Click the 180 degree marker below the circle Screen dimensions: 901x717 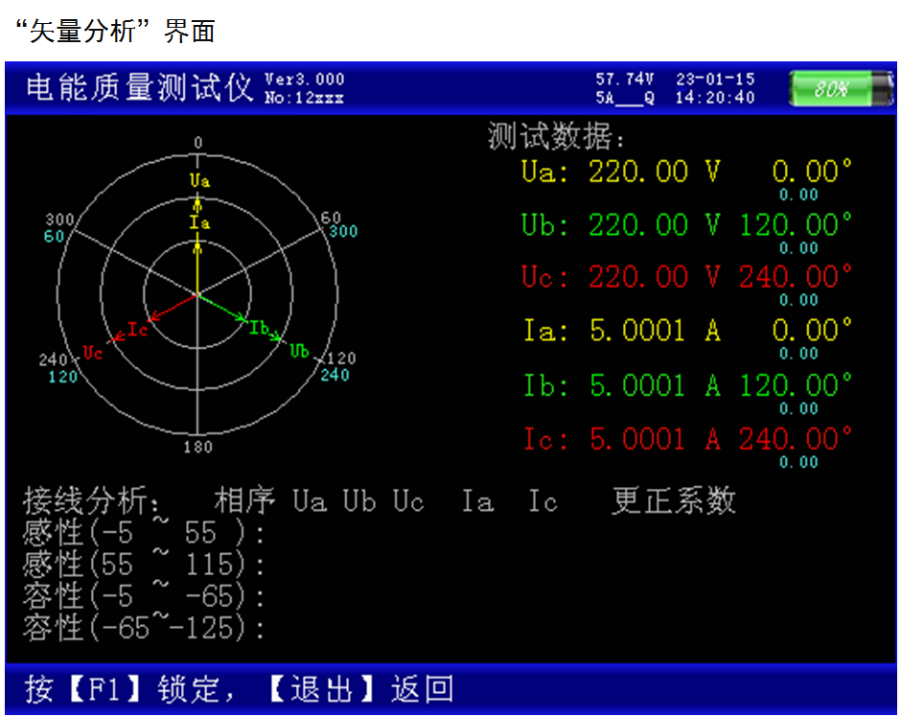[197, 448]
